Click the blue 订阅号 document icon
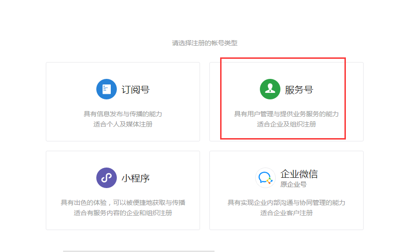 [x=107, y=89]
